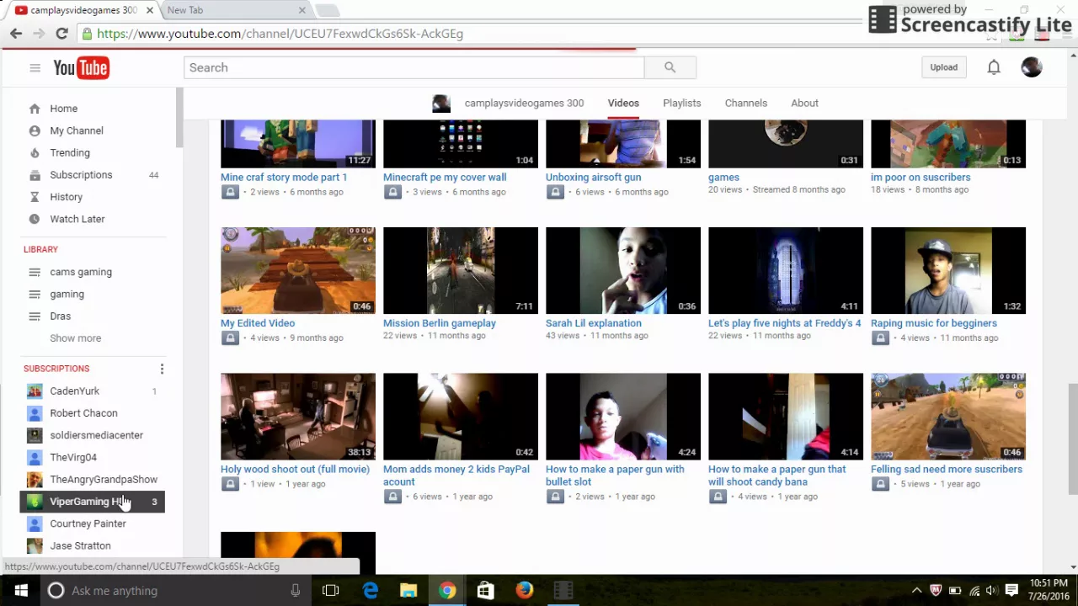Close the New Tab browser tab
The height and width of the screenshot is (606, 1078).
coord(302,10)
